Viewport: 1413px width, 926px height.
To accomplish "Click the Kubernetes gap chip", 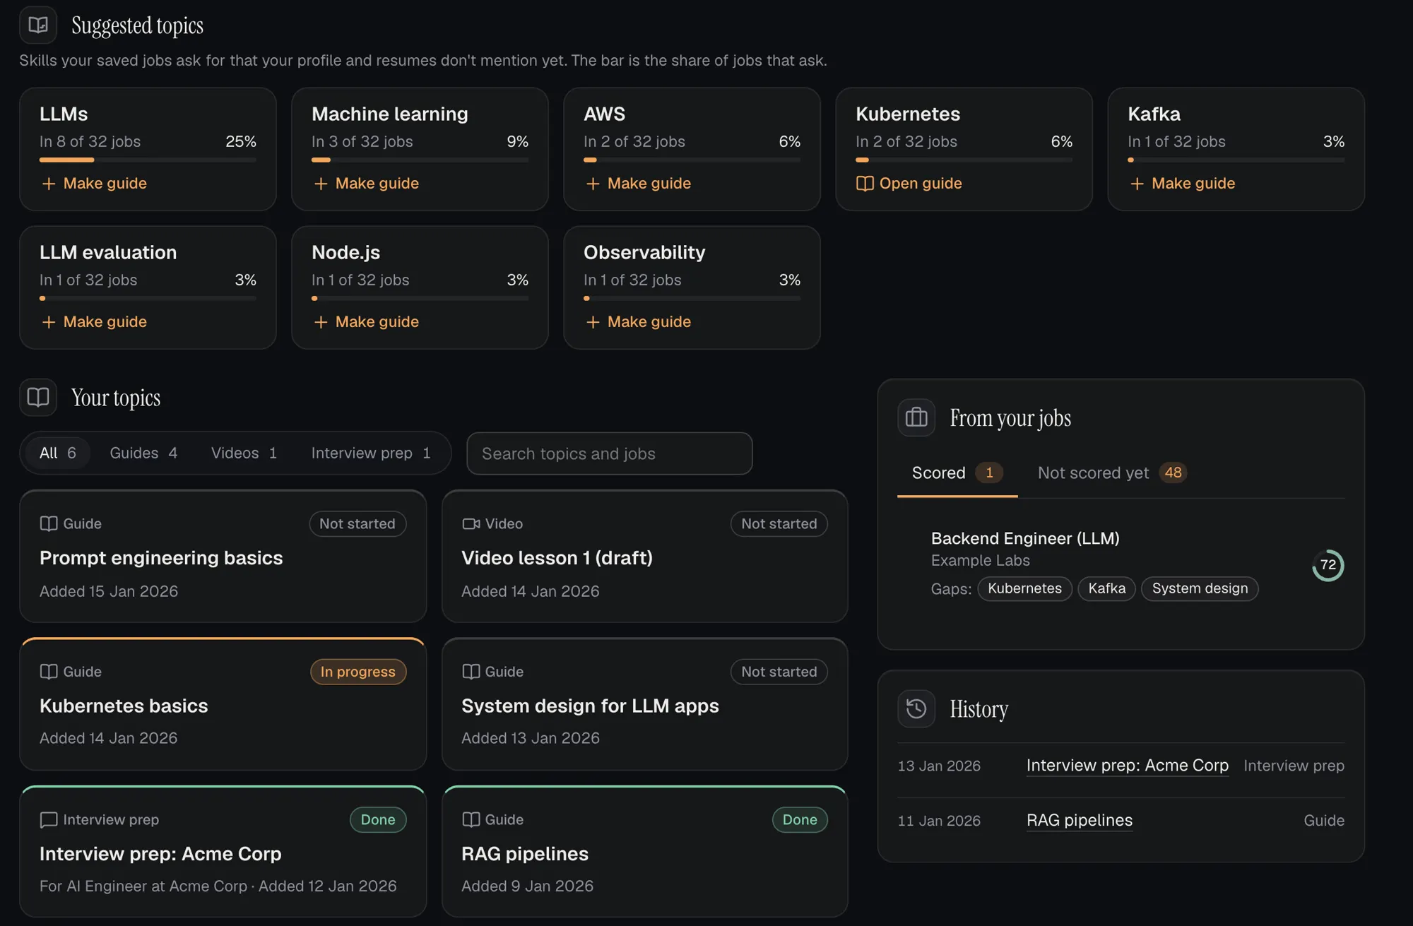I will [1024, 588].
